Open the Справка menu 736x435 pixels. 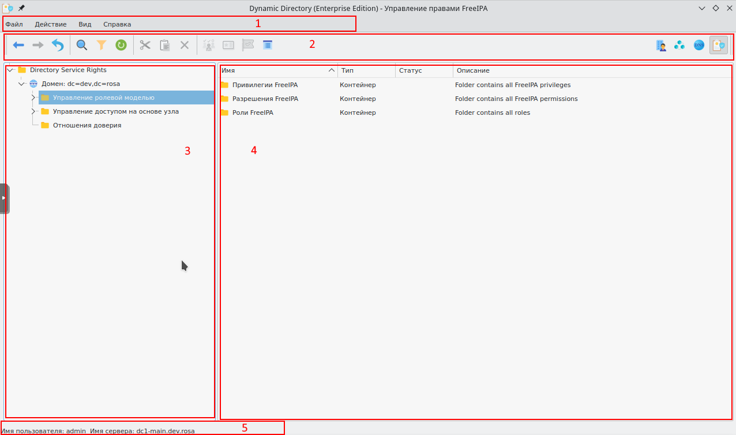point(117,24)
